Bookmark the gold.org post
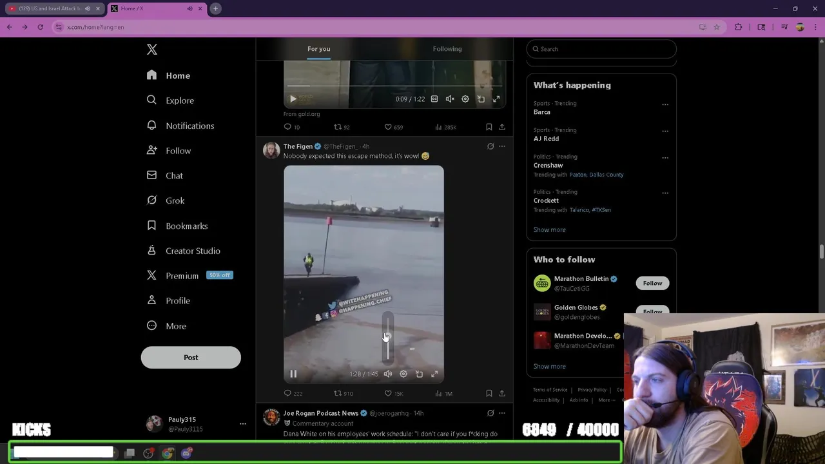 (x=489, y=127)
